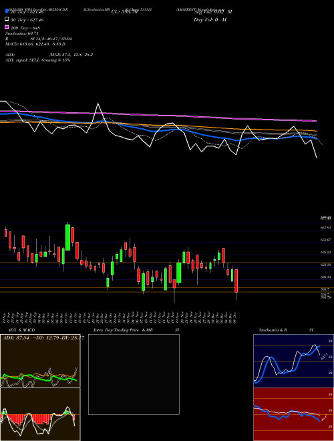The image size is (334, 441).
Task: Open the red RSI chart panel
Action: tap(293, 414)
